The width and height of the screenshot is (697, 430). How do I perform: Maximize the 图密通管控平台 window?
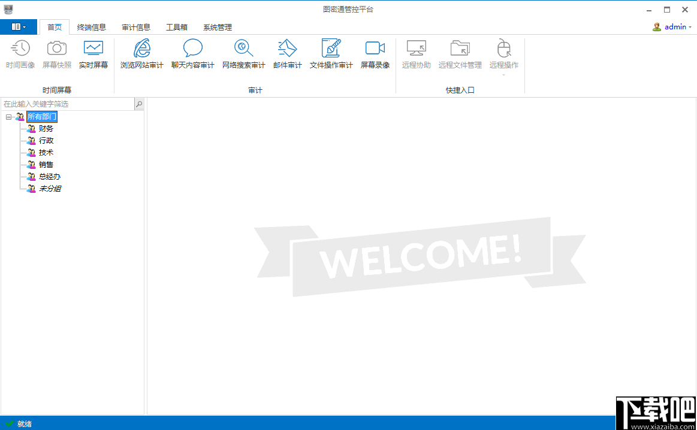pyautogui.click(x=667, y=10)
